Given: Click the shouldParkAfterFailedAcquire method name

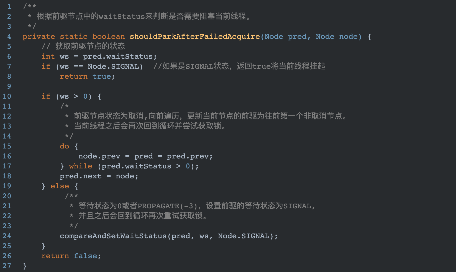Looking at the screenshot, I should [x=195, y=36].
